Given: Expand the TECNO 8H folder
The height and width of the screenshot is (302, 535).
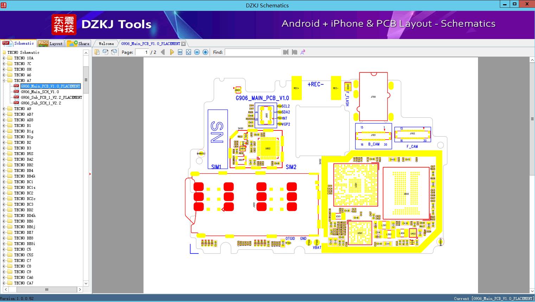Looking at the screenshot, I should point(4,69).
